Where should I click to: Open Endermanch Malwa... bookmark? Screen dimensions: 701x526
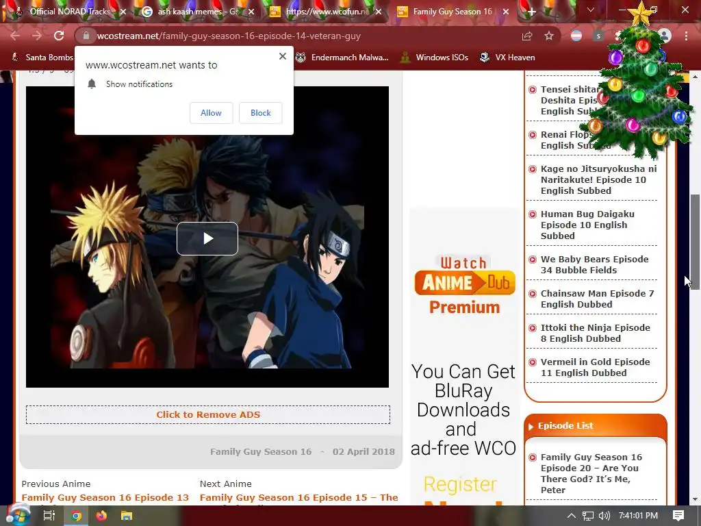click(x=342, y=58)
